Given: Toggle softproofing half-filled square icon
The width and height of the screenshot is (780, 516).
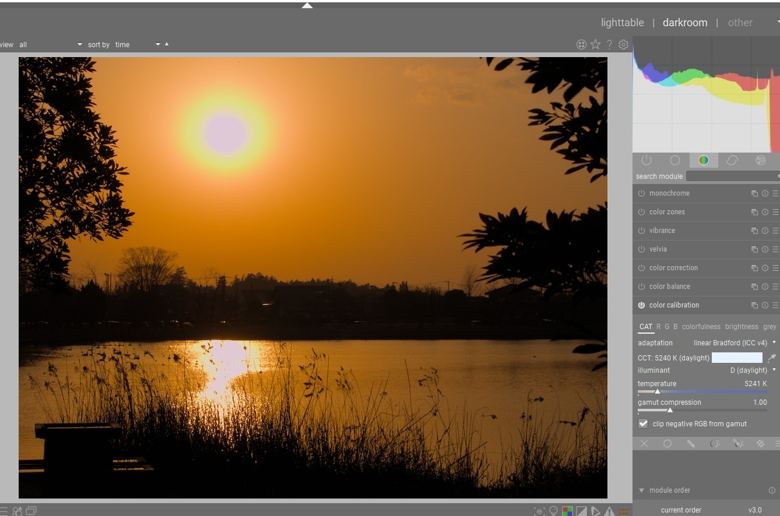Looking at the screenshot, I should 582,511.
